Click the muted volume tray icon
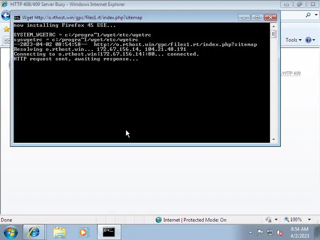This screenshot has width=320, height=240. [x=280, y=232]
